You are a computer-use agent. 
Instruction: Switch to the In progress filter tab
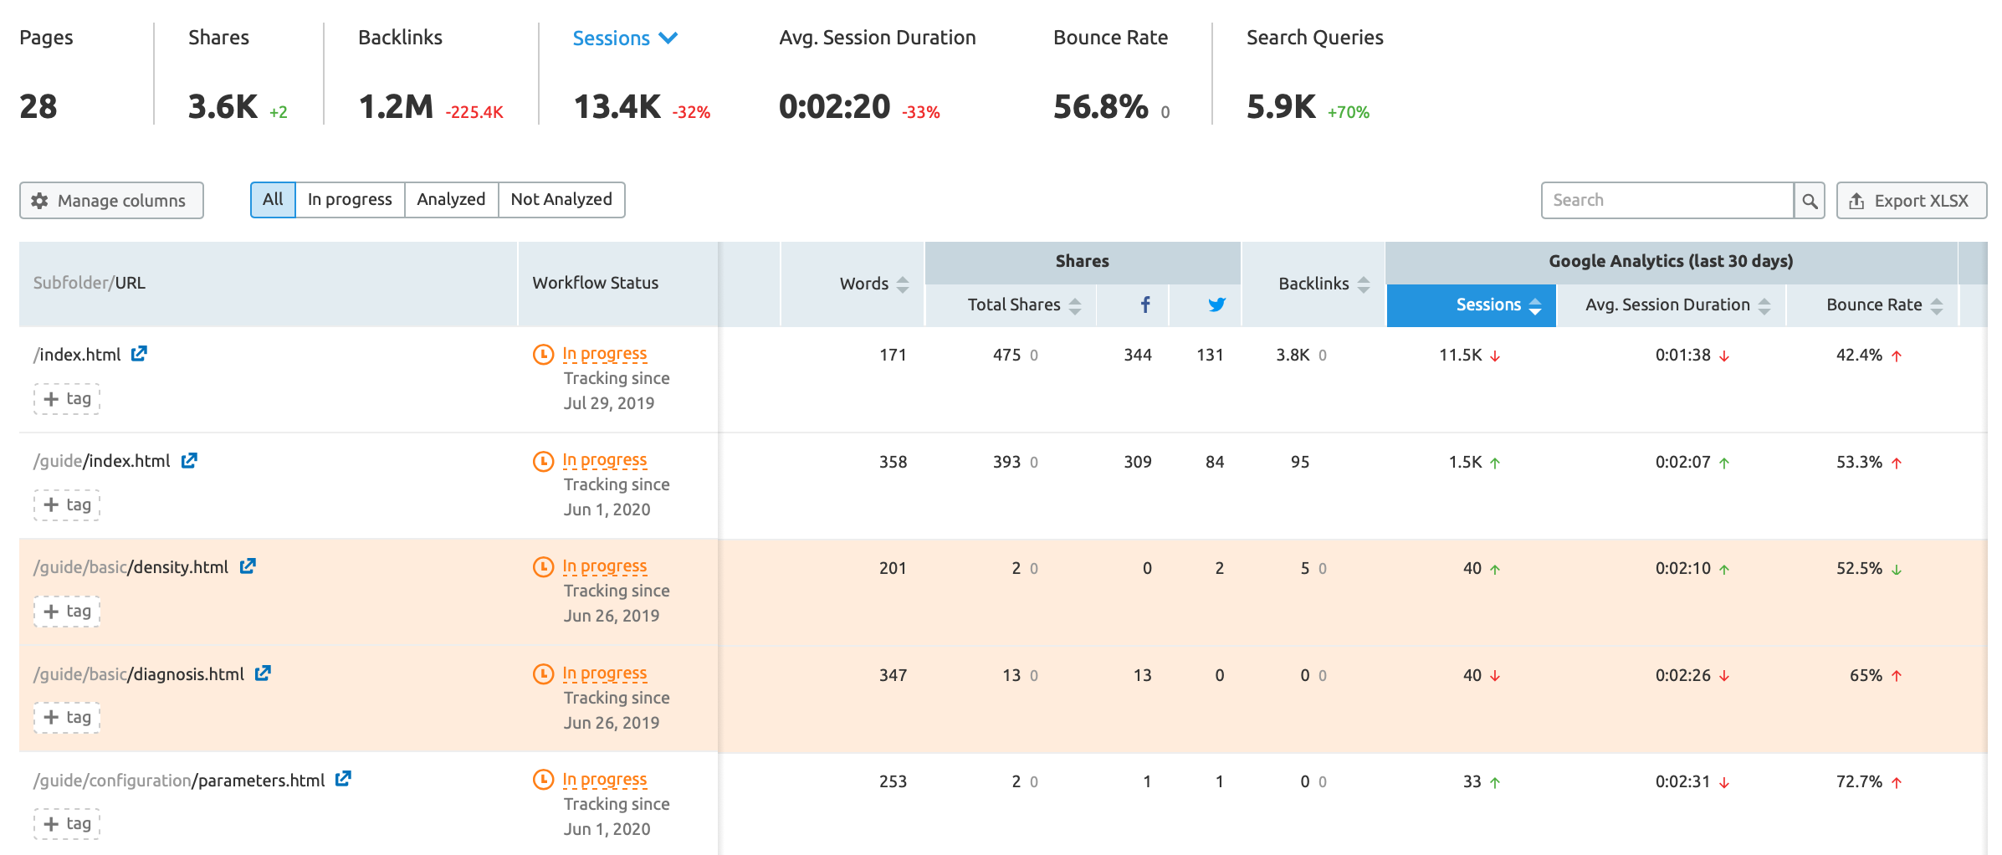point(350,200)
